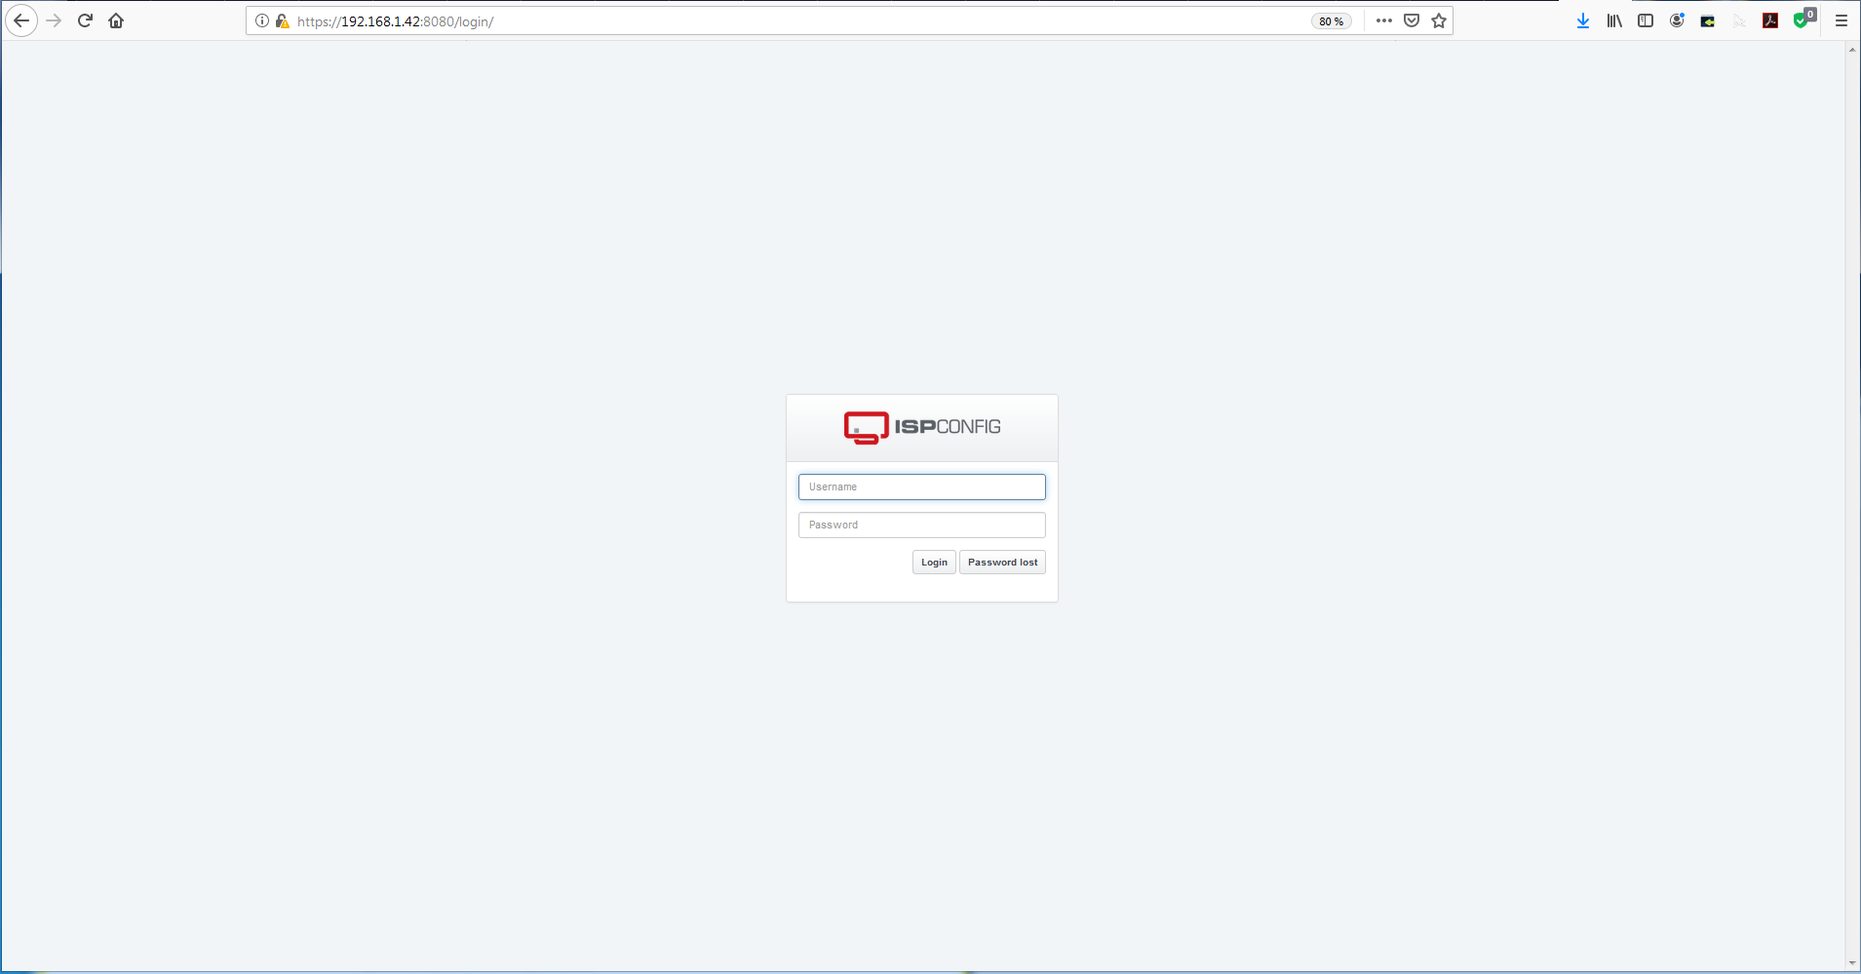Image resolution: width=1861 pixels, height=974 pixels.
Task: Reload the current page
Action: 85,20
